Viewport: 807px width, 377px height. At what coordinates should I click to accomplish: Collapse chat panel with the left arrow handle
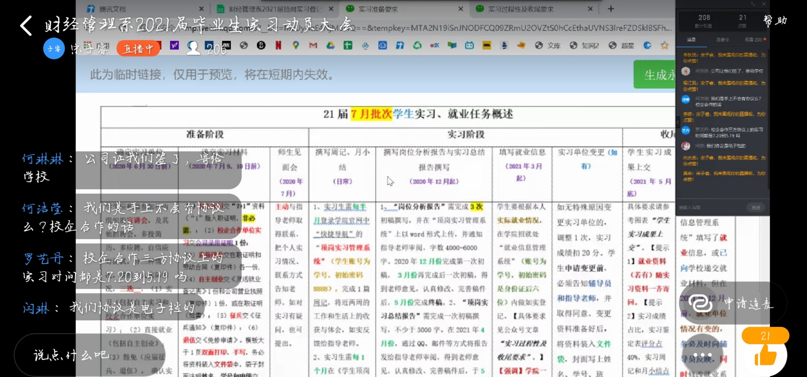[x=678, y=123]
